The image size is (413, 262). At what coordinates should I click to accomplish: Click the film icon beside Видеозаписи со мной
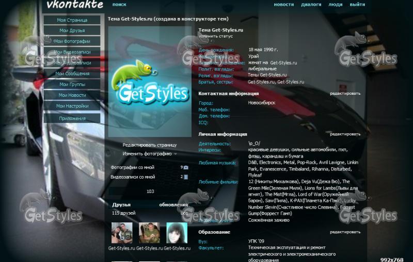pos(186,177)
